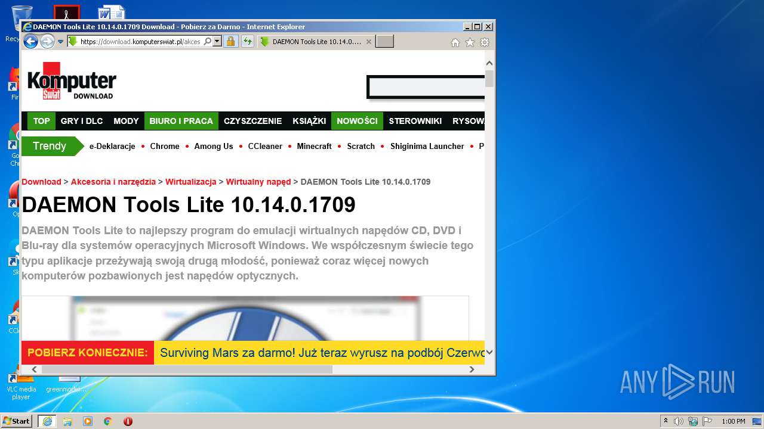Viewport: 764px width, 429px height.
Task: Click the Download breadcrumb link
Action: click(x=42, y=182)
